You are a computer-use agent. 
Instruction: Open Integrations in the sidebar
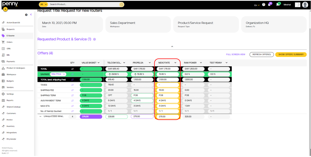click(12, 132)
